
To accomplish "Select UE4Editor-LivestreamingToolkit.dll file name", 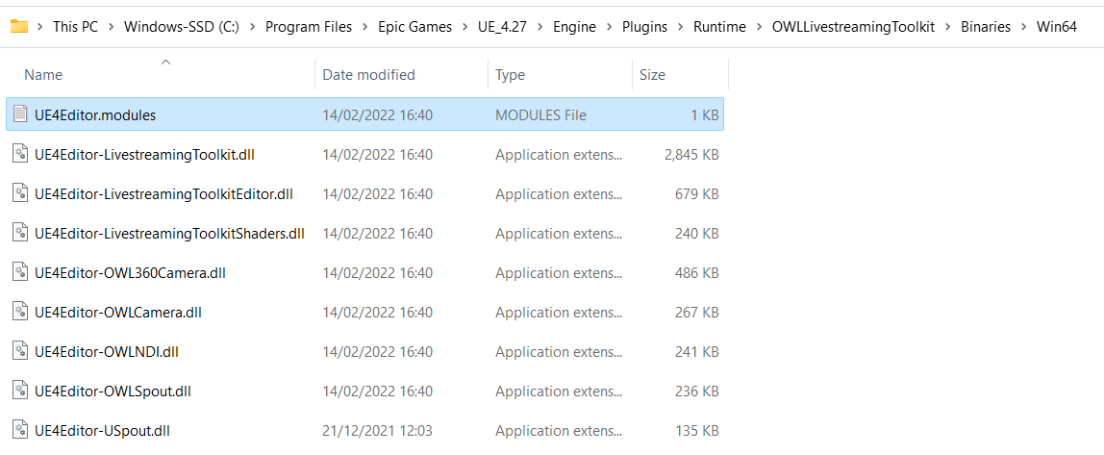I will 144,154.
